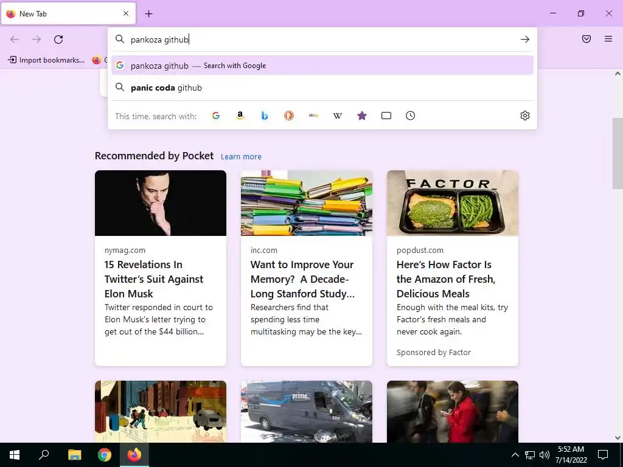
Task: Click scrollbar down arrow
Action: coord(618,438)
